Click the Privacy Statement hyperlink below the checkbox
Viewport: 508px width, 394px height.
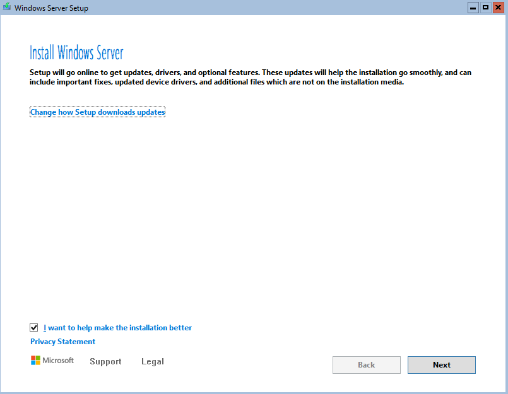pyautogui.click(x=62, y=341)
